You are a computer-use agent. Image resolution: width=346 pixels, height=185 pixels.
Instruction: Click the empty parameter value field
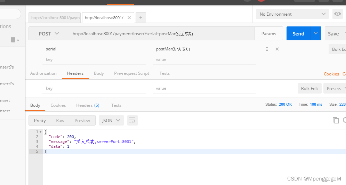coord(204,59)
